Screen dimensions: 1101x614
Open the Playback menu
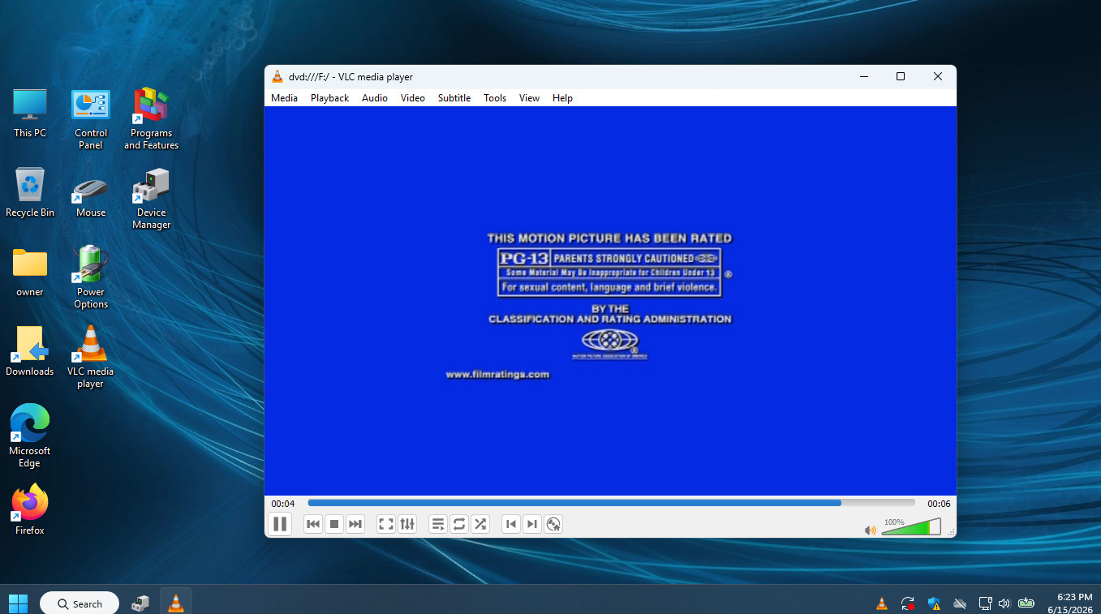click(329, 98)
